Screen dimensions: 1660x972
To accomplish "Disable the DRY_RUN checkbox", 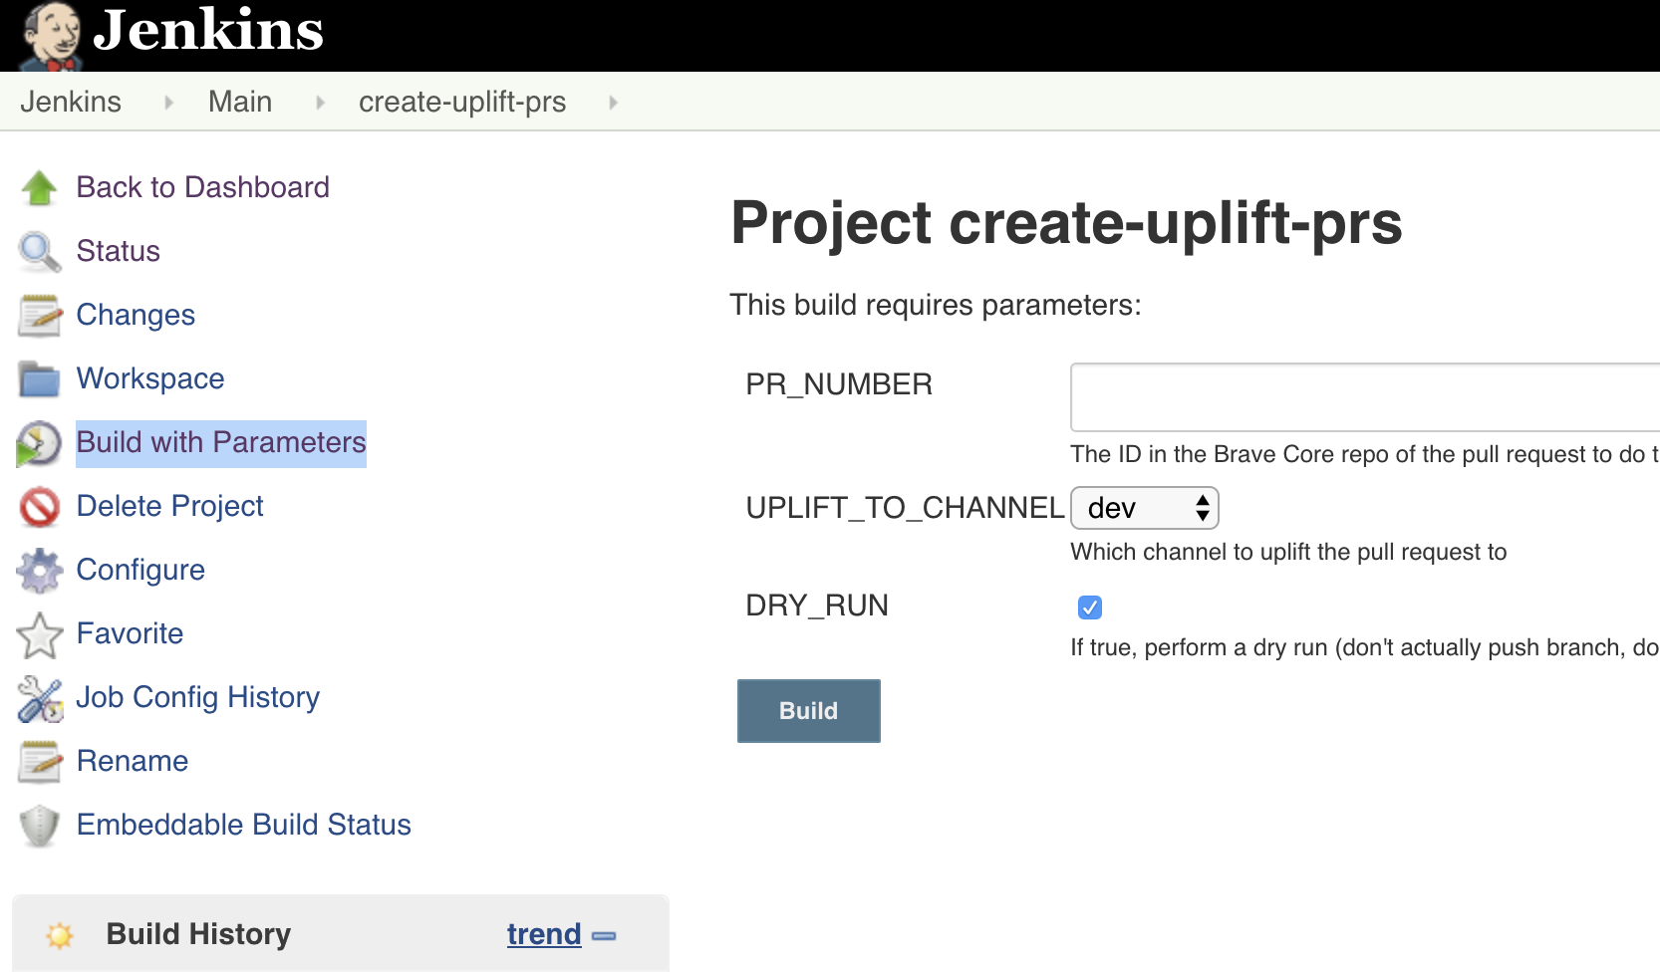I will pyautogui.click(x=1090, y=607).
